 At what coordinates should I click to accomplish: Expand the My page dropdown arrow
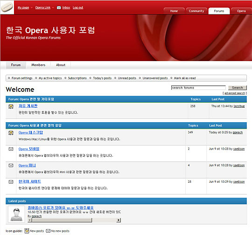pyautogui.click(x=32, y=8)
